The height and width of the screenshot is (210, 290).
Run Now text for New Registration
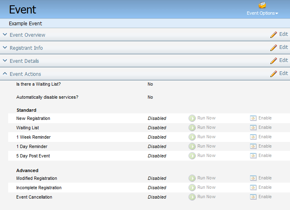[x=206, y=118]
